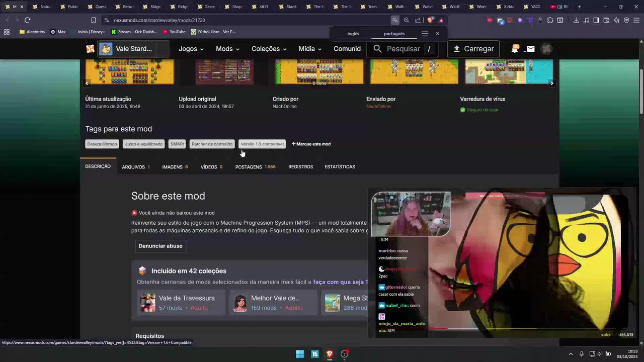Screen dimensions: 644x362
Task: Open the OBS taskbar icon
Action: click(x=345, y=354)
